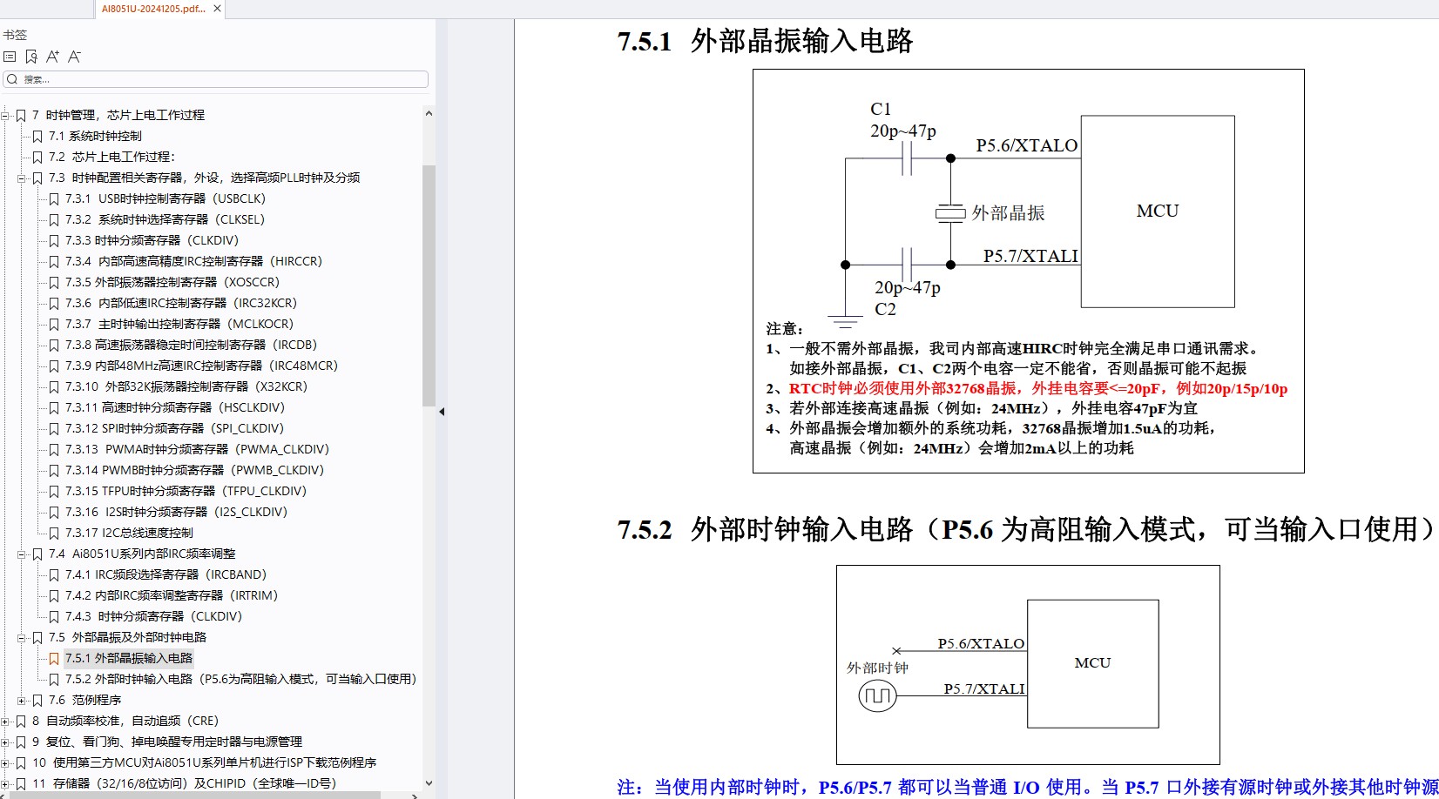The width and height of the screenshot is (1439, 799).
Task: Open bookmark 7.4.2 内部IRC频率调整寄存器
Action: point(172,595)
